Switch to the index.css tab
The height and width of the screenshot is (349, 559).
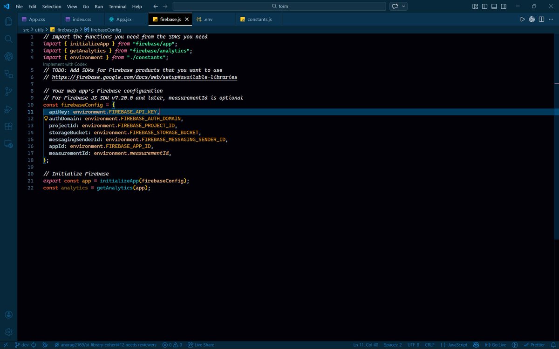82,19
